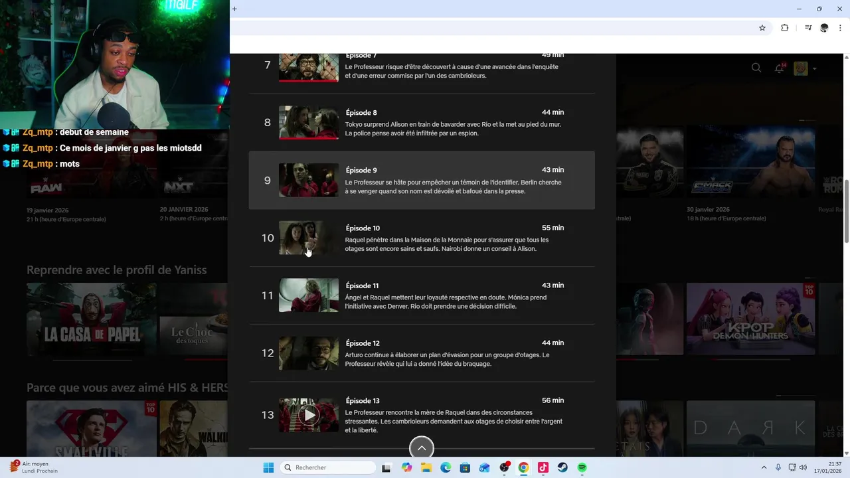
Task: Open Le Choc des toques background thumbnail
Action: (x=193, y=319)
